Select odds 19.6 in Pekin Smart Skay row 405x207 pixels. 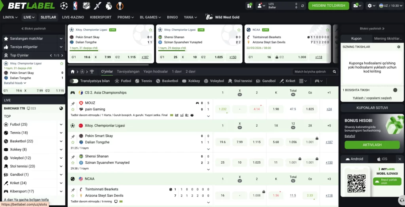(222, 142)
